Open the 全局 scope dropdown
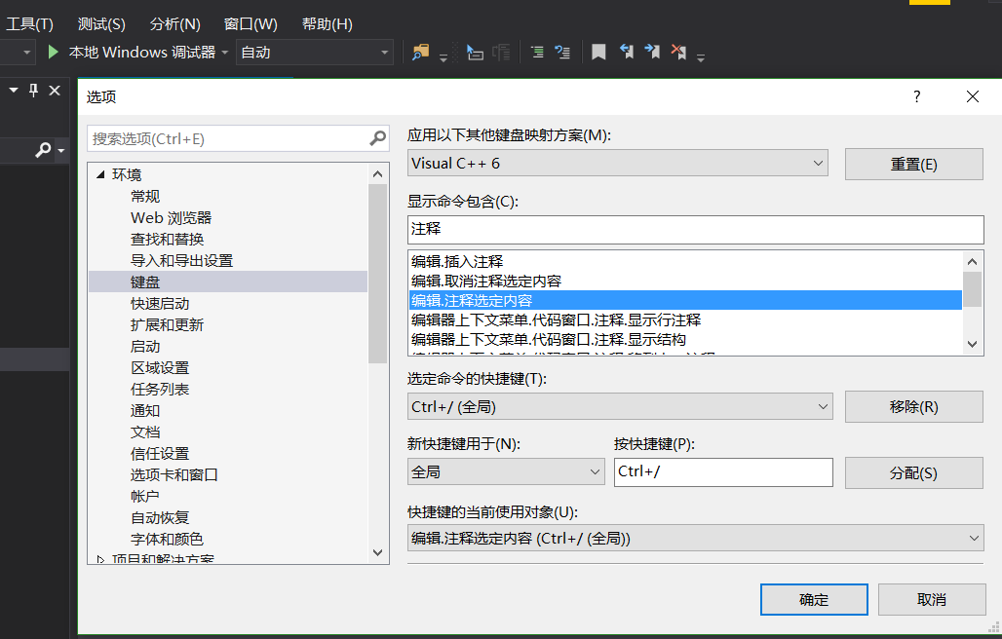 click(506, 471)
